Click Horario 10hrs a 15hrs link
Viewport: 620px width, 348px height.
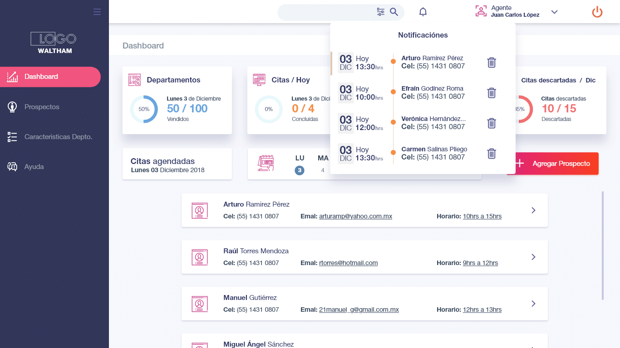tap(482, 217)
